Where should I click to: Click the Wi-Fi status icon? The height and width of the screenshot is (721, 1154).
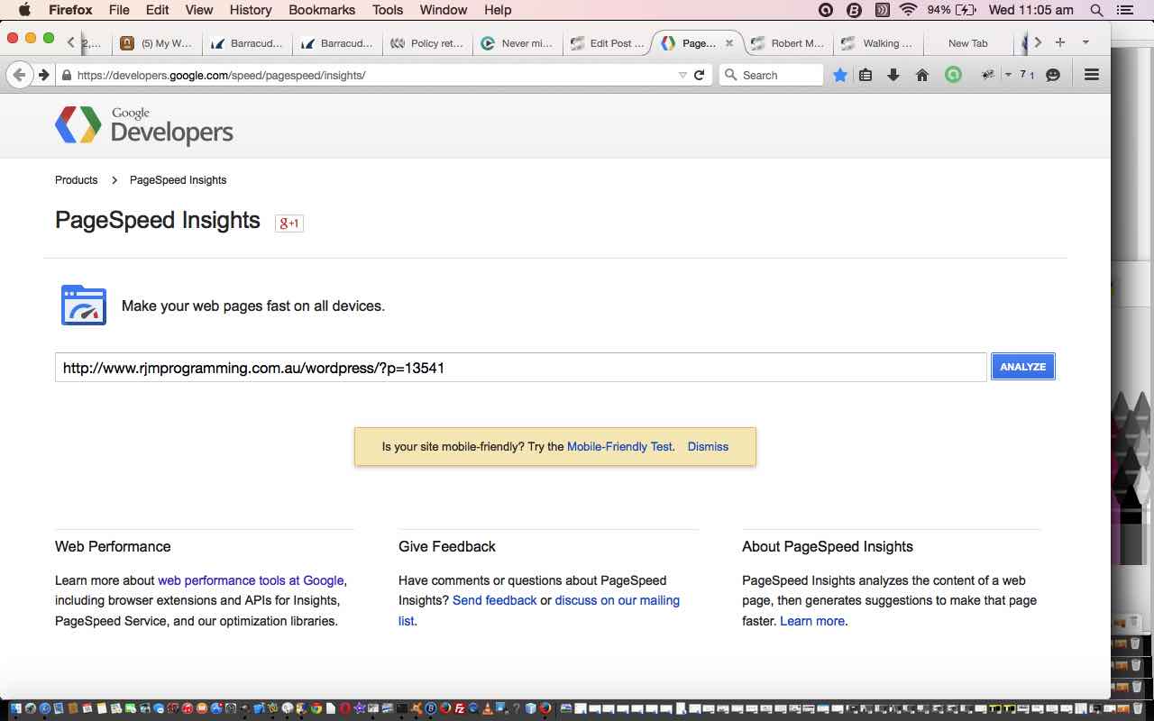click(x=908, y=10)
